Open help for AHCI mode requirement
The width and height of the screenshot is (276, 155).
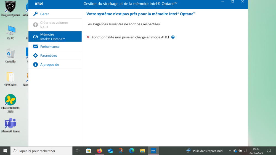tap(173, 37)
